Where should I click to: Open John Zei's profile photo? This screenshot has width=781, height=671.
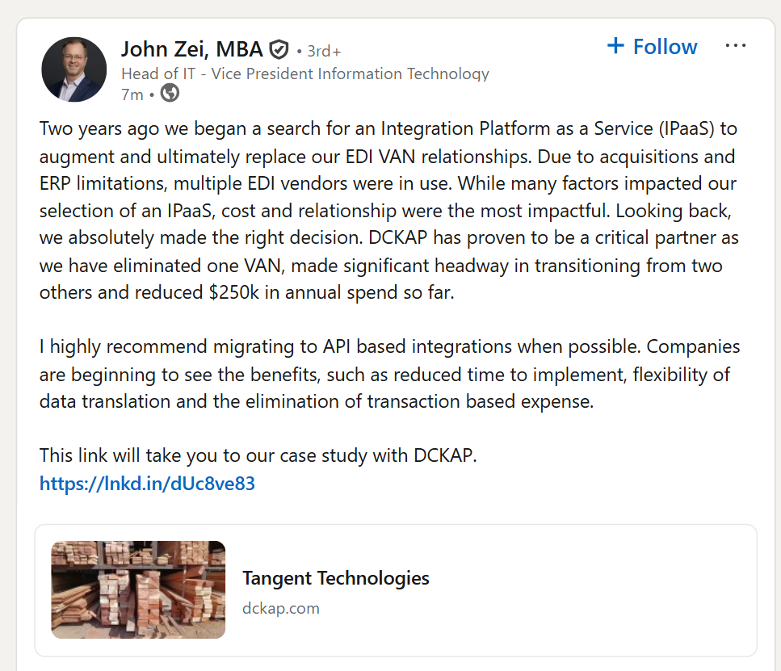click(73, 69)
